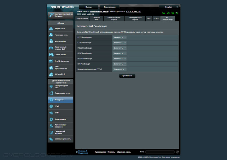Screen dimensions: 227x160
Task: Open the PPPoE relay dropdown
Action: tap(120, 69)
